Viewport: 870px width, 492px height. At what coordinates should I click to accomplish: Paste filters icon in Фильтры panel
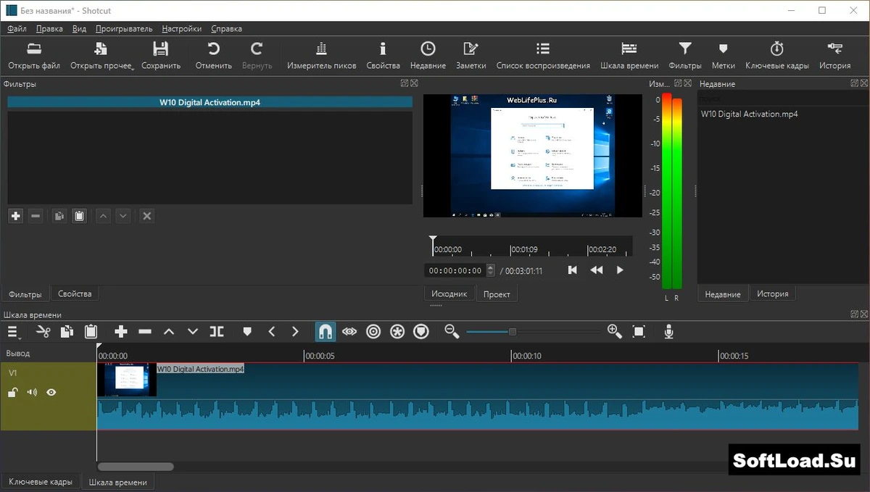(x=80, y=216)
